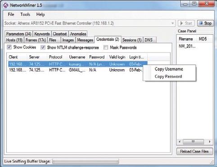The height and width of the screenshot is (167, 217).
Task: Click the Stop capture button
Action: point(205,23)
